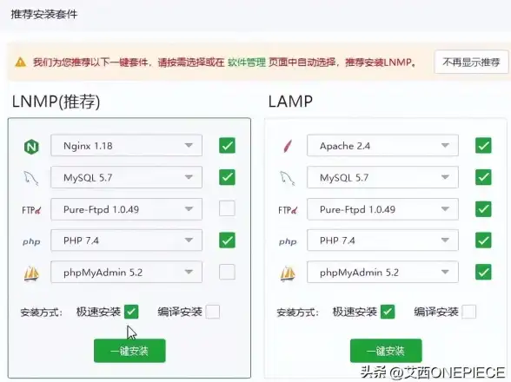Click 安装方式 label in LNMP panel

point(41,313)
